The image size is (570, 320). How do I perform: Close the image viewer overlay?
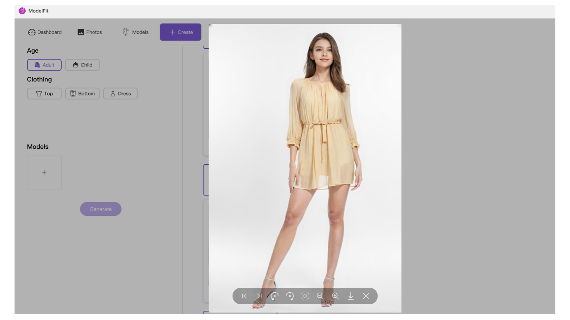(x=366, y=296)
